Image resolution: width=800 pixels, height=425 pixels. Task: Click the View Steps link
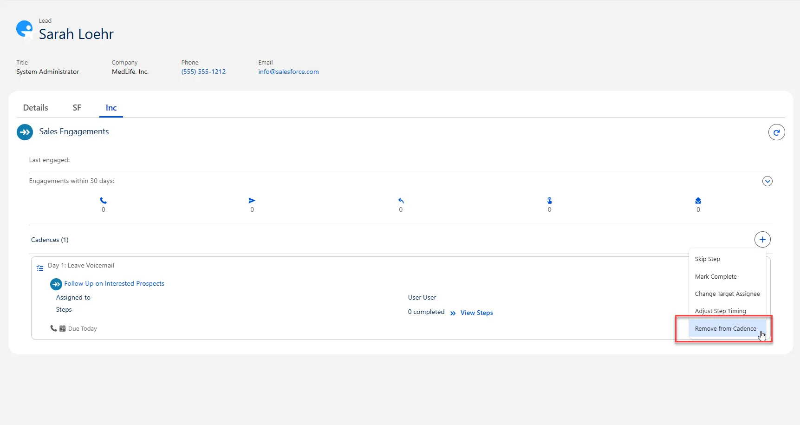tap(476, 313)
